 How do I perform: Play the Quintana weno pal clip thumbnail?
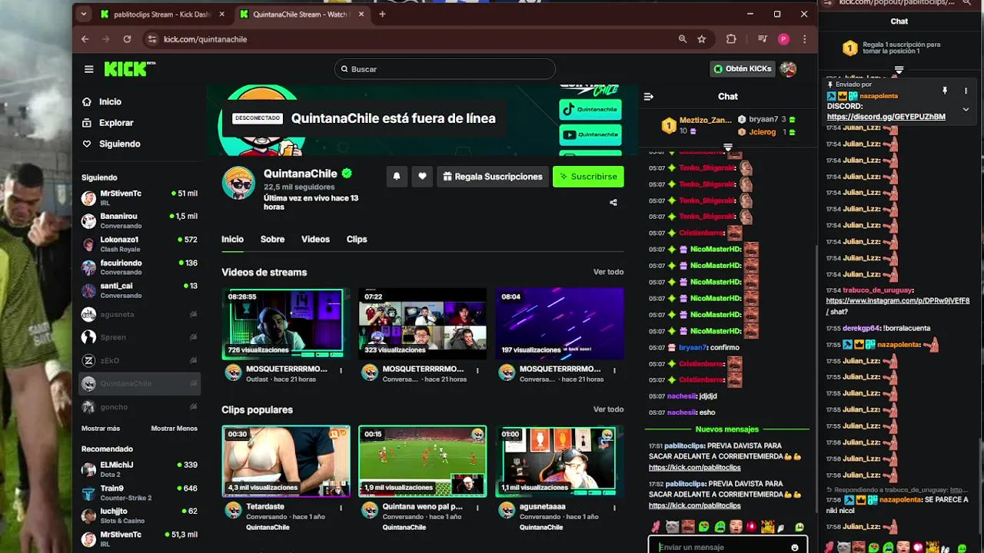pos(422,461)
